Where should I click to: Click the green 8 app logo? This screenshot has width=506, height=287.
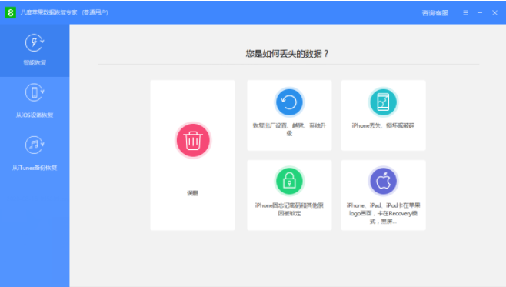(x=10, y=12)
